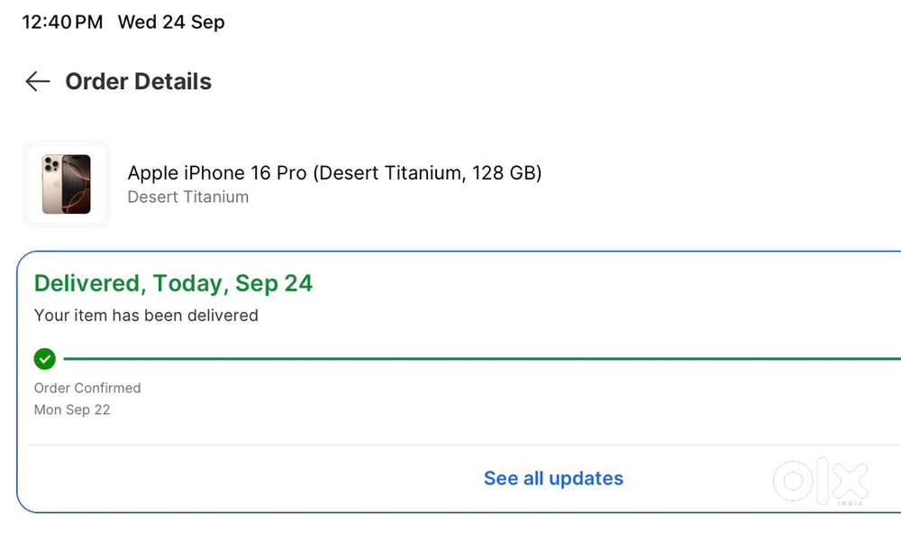Click the small "INDIA" text under OLX
901x541 pixels.
coord(850,502)
